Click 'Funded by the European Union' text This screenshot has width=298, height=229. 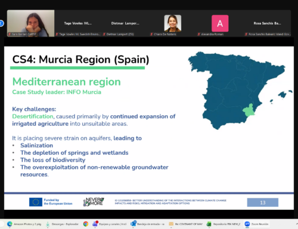(x=58, y=201)
